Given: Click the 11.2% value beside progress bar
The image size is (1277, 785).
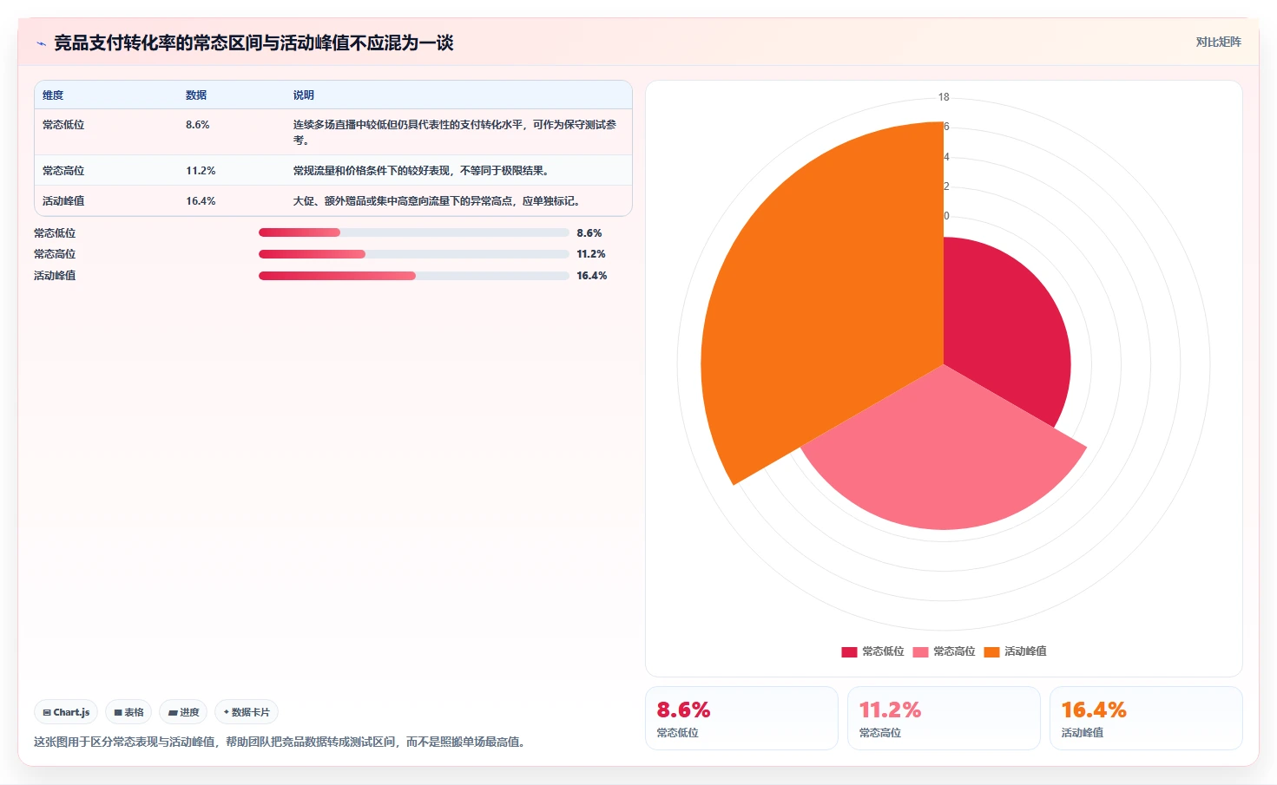Looking at the screenshot, I should [591, 254].
